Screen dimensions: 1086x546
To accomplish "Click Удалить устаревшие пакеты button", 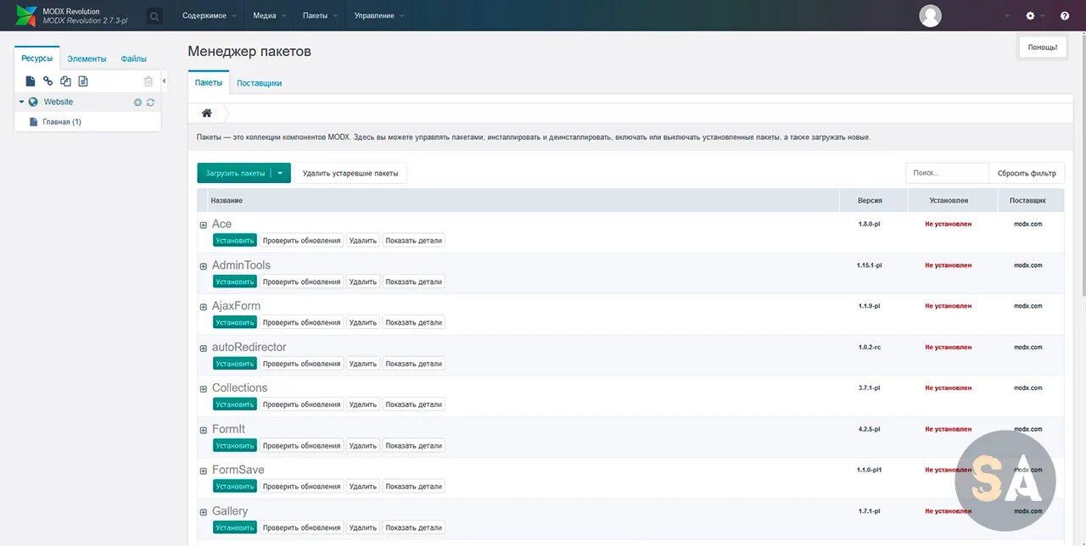I will [350, 173].
